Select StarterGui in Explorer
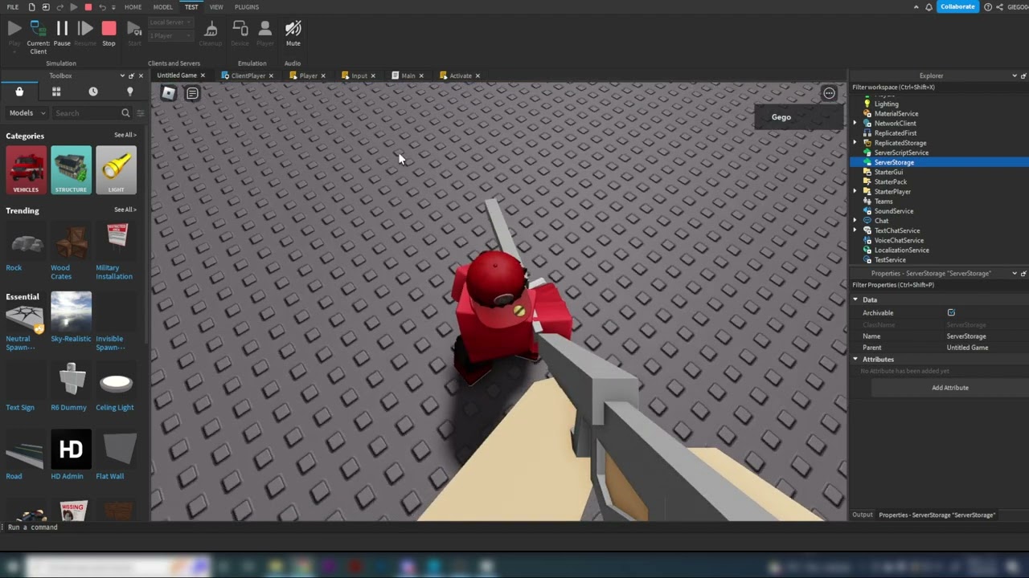1029x578 pixels. (888, 172)
